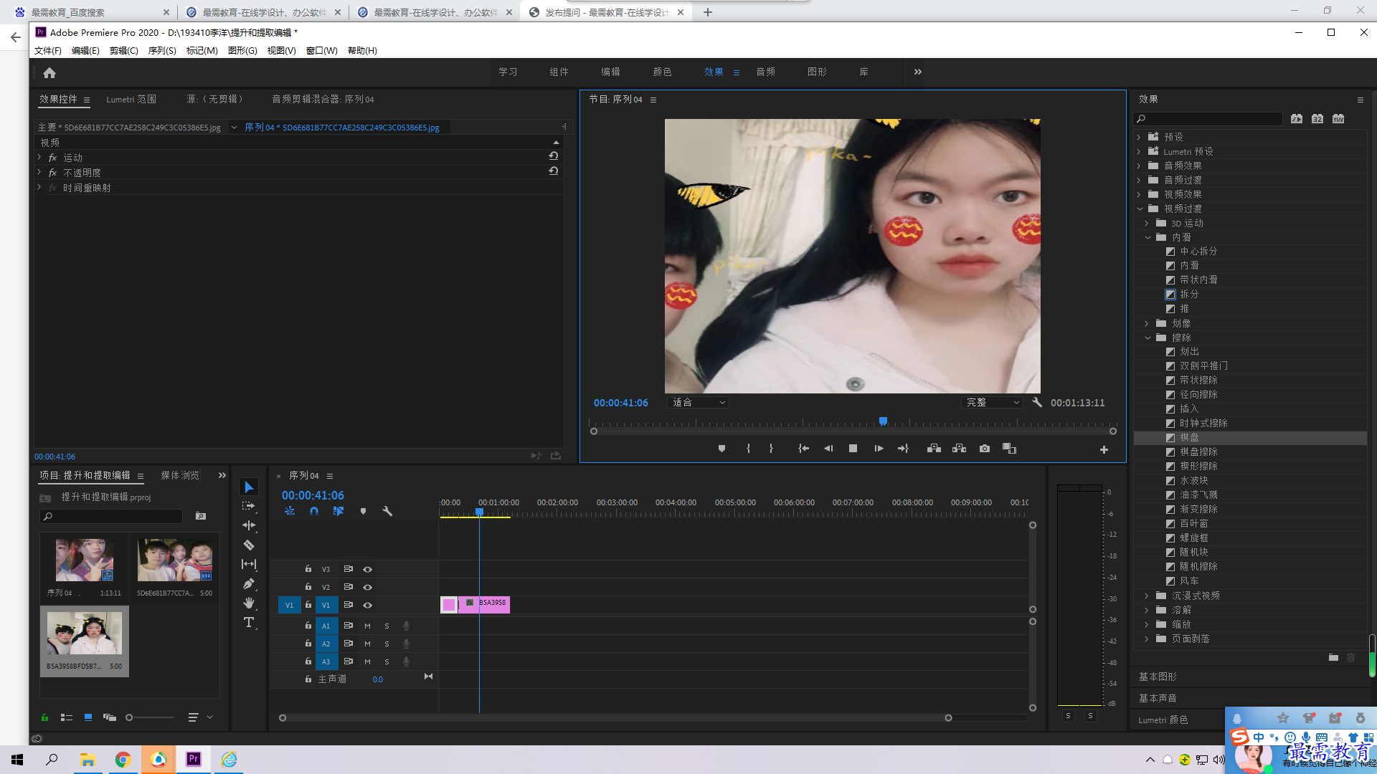This screenshot has height=774, width=1377.
Task: Click the Home icon
Action: coord(49,72)
